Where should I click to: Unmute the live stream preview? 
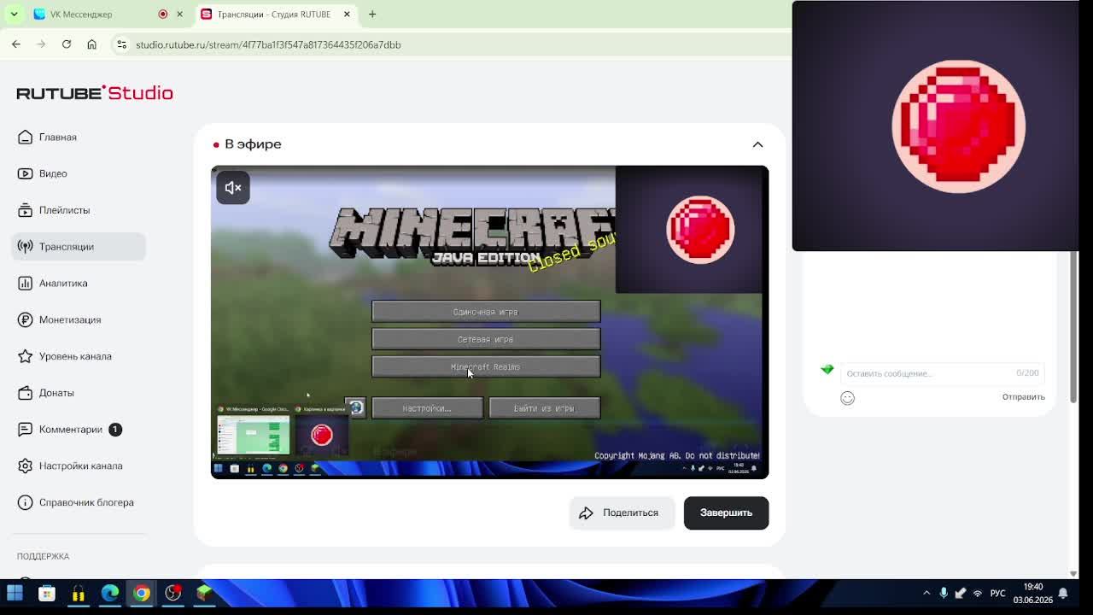[233, 188]
